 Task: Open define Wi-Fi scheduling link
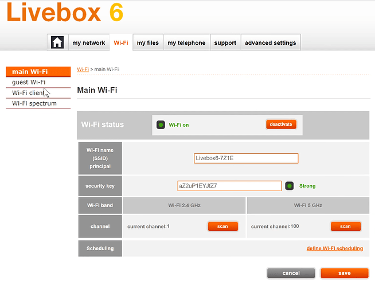click(335, 249)
